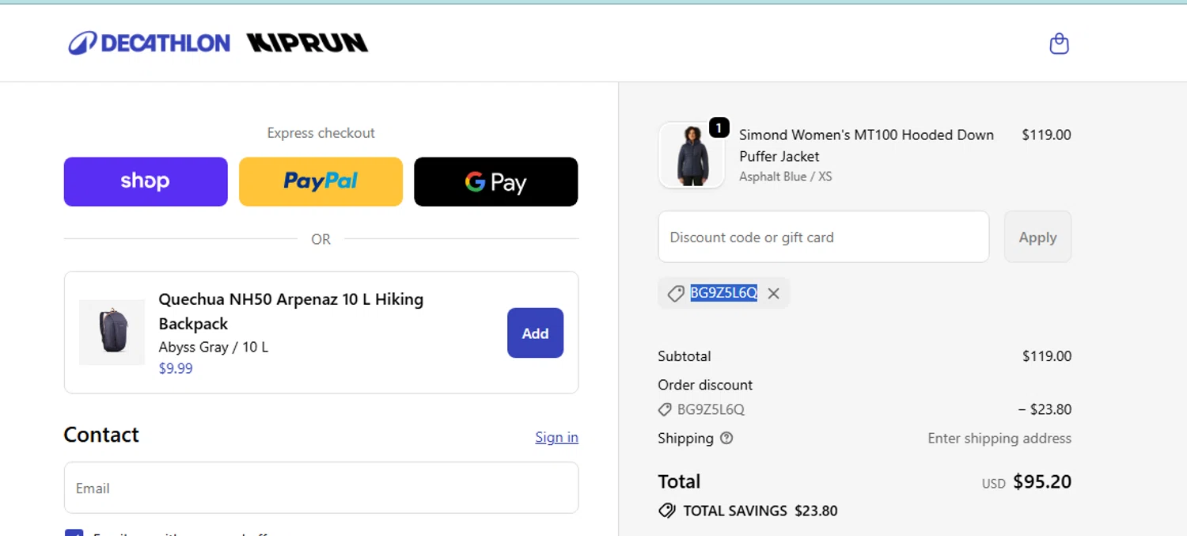Click the Enter shipping address text
This screenshot has width=1187, height=536.
click(x=999, y=438)
